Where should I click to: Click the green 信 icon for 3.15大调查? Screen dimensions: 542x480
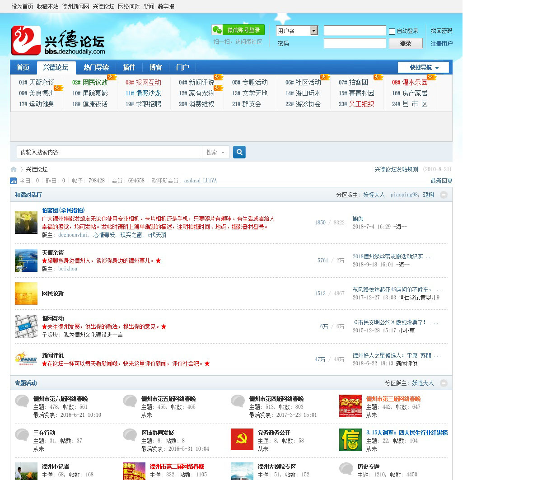[350, 440]
